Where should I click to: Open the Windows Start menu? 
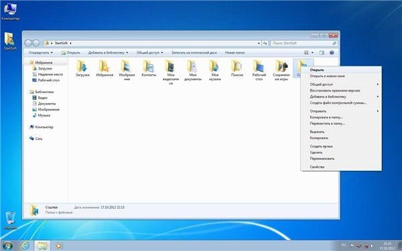point(7,246)
